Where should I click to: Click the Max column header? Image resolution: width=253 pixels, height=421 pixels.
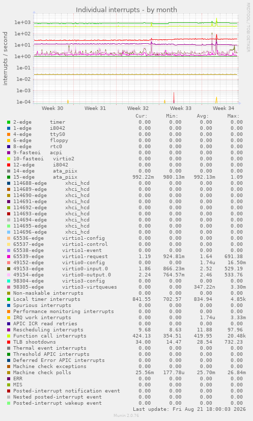233,116
